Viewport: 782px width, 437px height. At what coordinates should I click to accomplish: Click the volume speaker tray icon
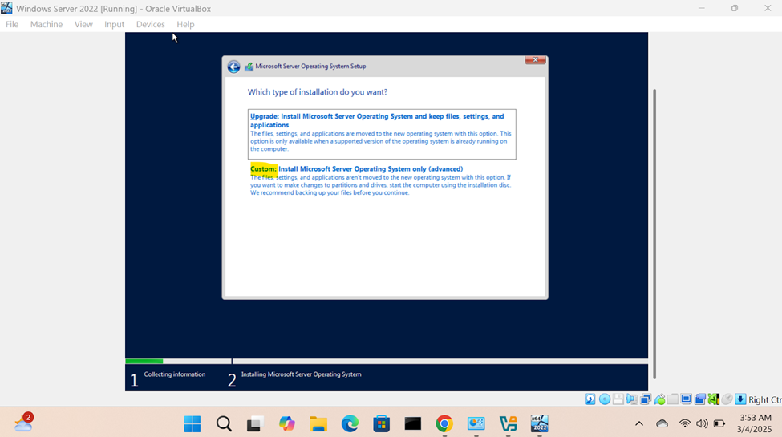702,424
